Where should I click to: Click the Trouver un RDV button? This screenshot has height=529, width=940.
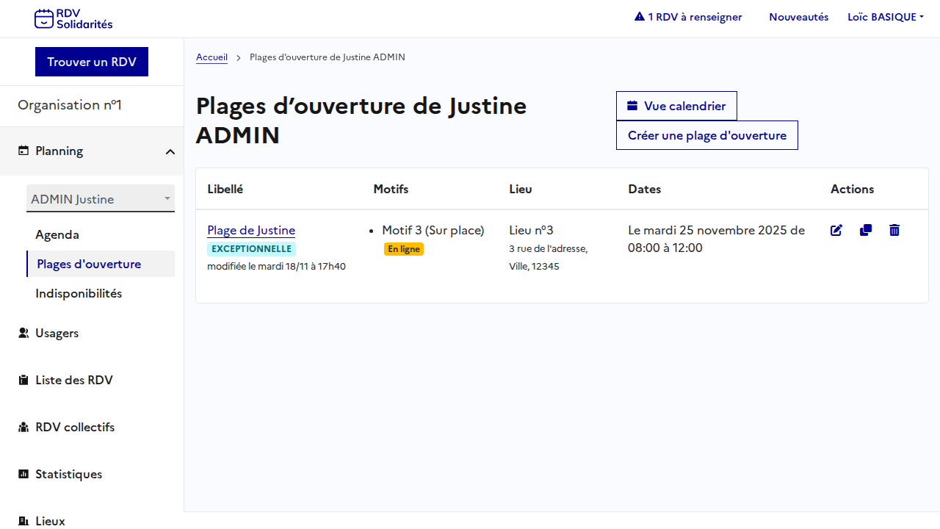coord(92,62)
